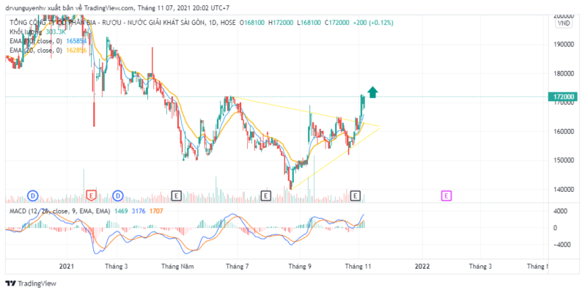Click the VND currency badge on the price axis
This screenshot has height=293, width=585.
563,23
